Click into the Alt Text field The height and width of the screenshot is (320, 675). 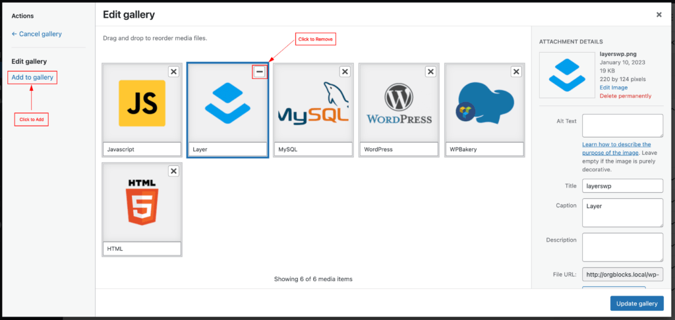coord(622,125)
